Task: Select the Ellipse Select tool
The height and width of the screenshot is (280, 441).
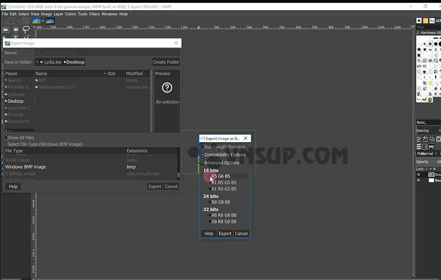Action: (16, 29)
